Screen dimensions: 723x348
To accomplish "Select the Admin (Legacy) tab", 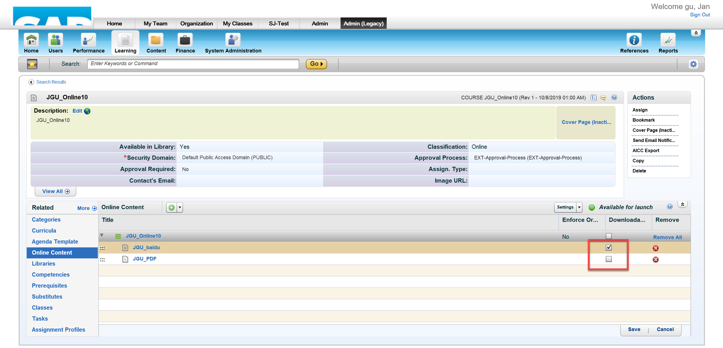I will pos(363,23).
